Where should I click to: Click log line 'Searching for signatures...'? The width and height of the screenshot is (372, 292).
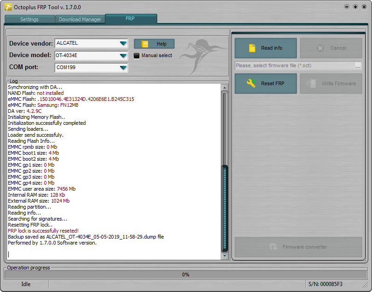[38, 219]
